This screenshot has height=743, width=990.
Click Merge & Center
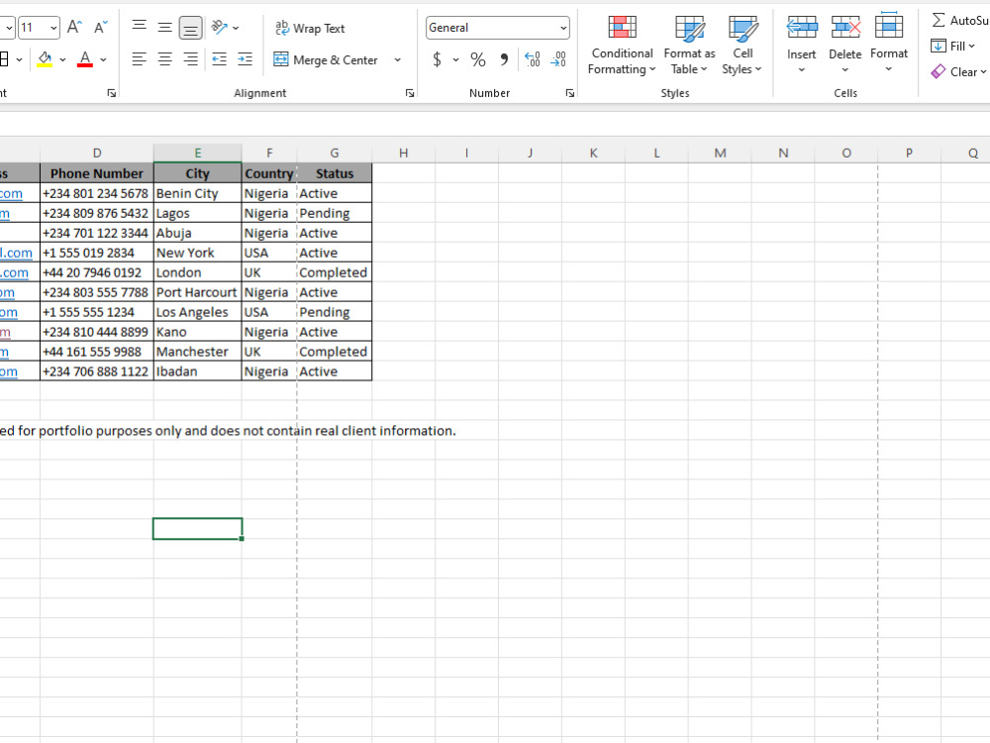coord(326,60)
